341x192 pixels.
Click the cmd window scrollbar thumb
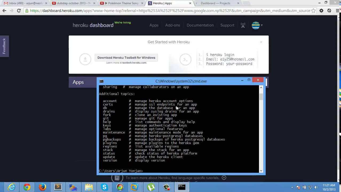click(261, 97)
